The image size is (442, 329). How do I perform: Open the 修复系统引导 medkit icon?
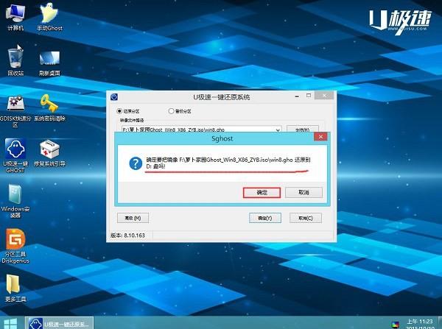pos(49,154)
